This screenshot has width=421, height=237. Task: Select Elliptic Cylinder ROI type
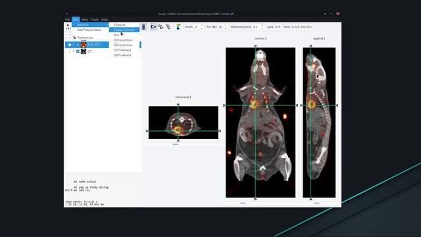[124, 30]
